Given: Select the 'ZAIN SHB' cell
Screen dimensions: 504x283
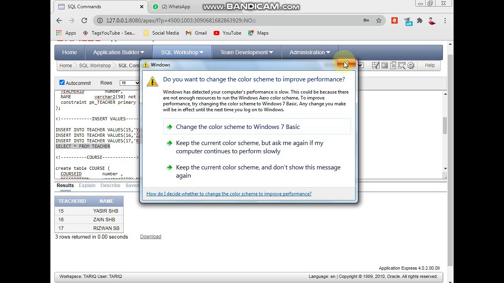Looking at the screenshot, I should (104, 220).
